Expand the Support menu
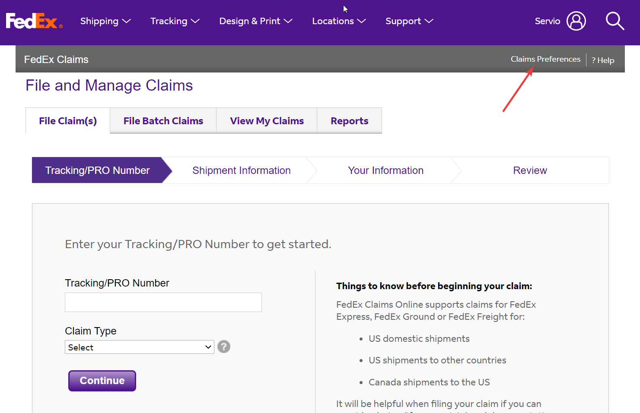This screenshot has width=640, height=413. coord(409,21)
